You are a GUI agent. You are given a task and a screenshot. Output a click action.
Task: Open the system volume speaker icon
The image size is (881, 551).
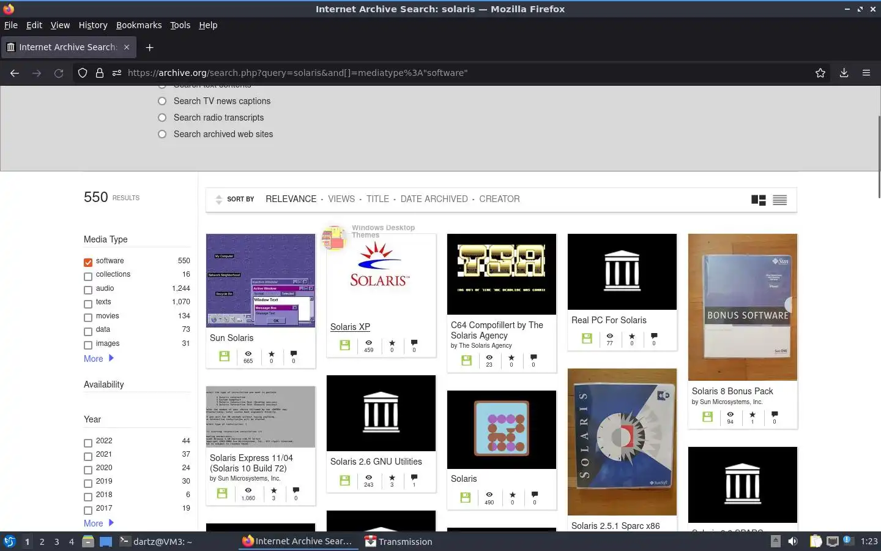793,541
